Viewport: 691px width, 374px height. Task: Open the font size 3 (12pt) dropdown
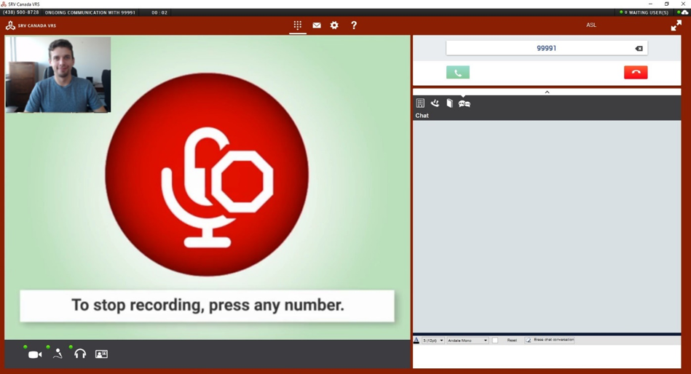pyautogui.click(x=433, y=340)
